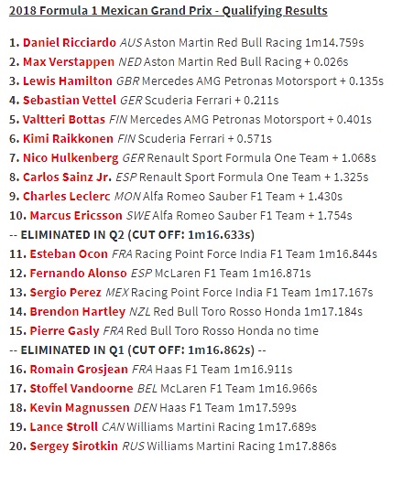Open the Sergio Perez link
The image size is (403, 484).
(66, 292)
